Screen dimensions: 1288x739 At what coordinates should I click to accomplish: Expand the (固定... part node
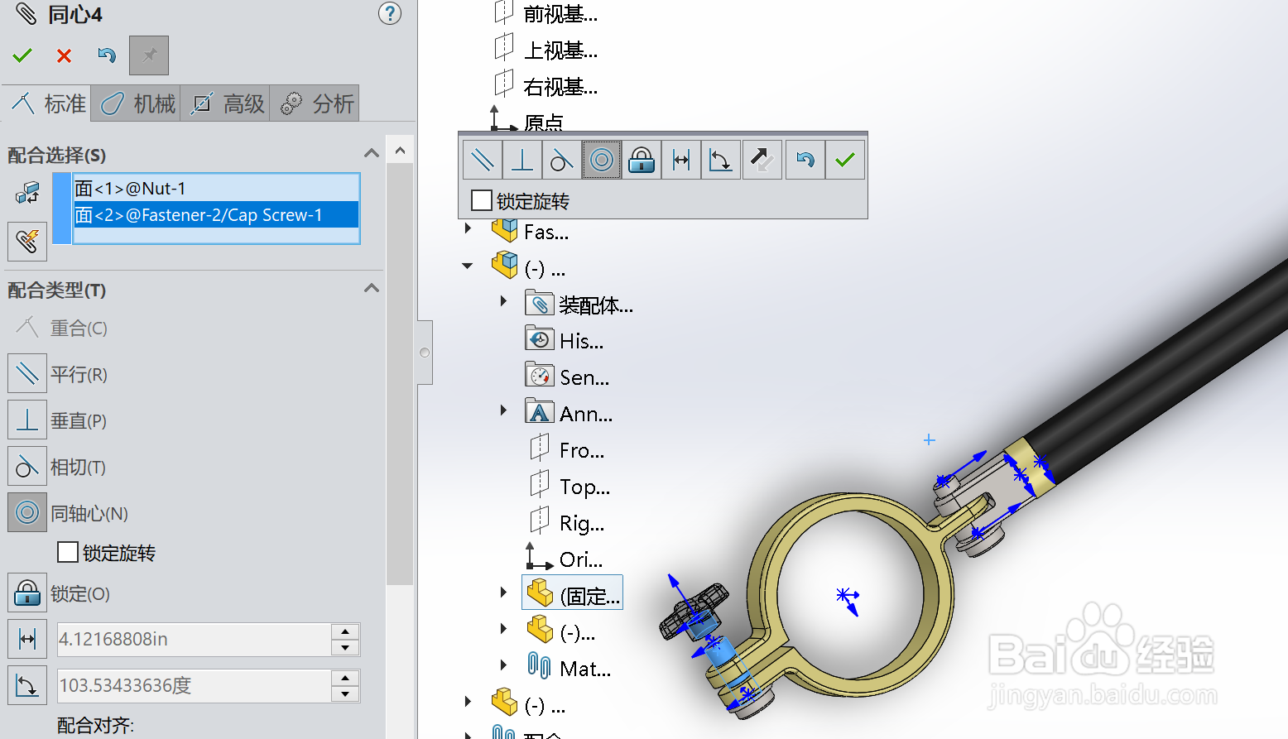[x=503, y=593]
